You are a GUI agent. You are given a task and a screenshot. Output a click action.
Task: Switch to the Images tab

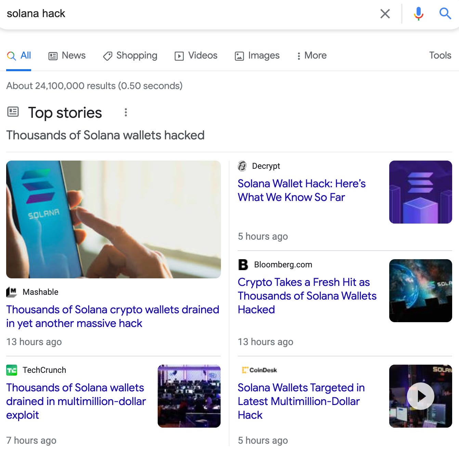257,55
